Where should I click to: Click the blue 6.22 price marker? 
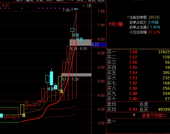(99, 45)
